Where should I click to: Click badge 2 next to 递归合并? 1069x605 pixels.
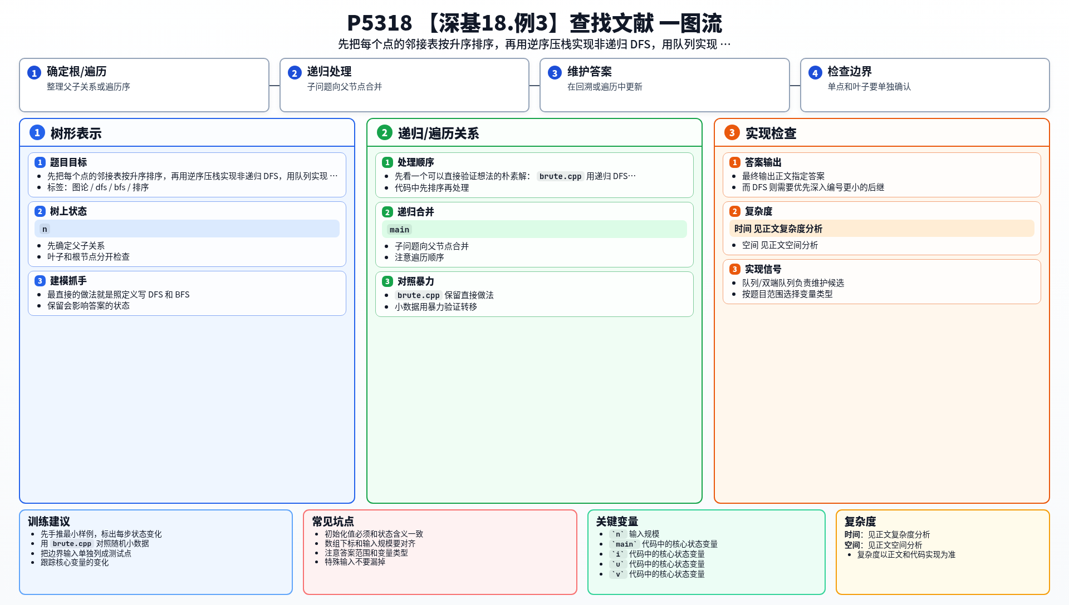[x=388, y=212]
